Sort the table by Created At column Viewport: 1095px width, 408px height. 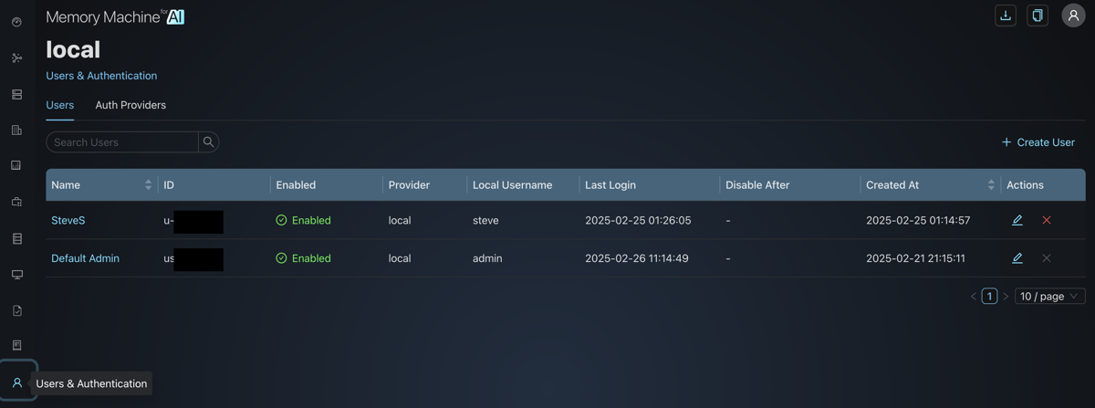991,185
